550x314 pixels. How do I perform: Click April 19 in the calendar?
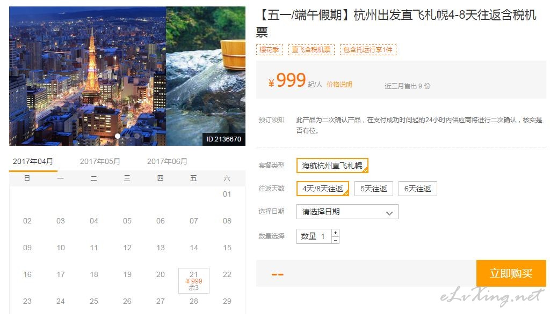tap(127, 274)
